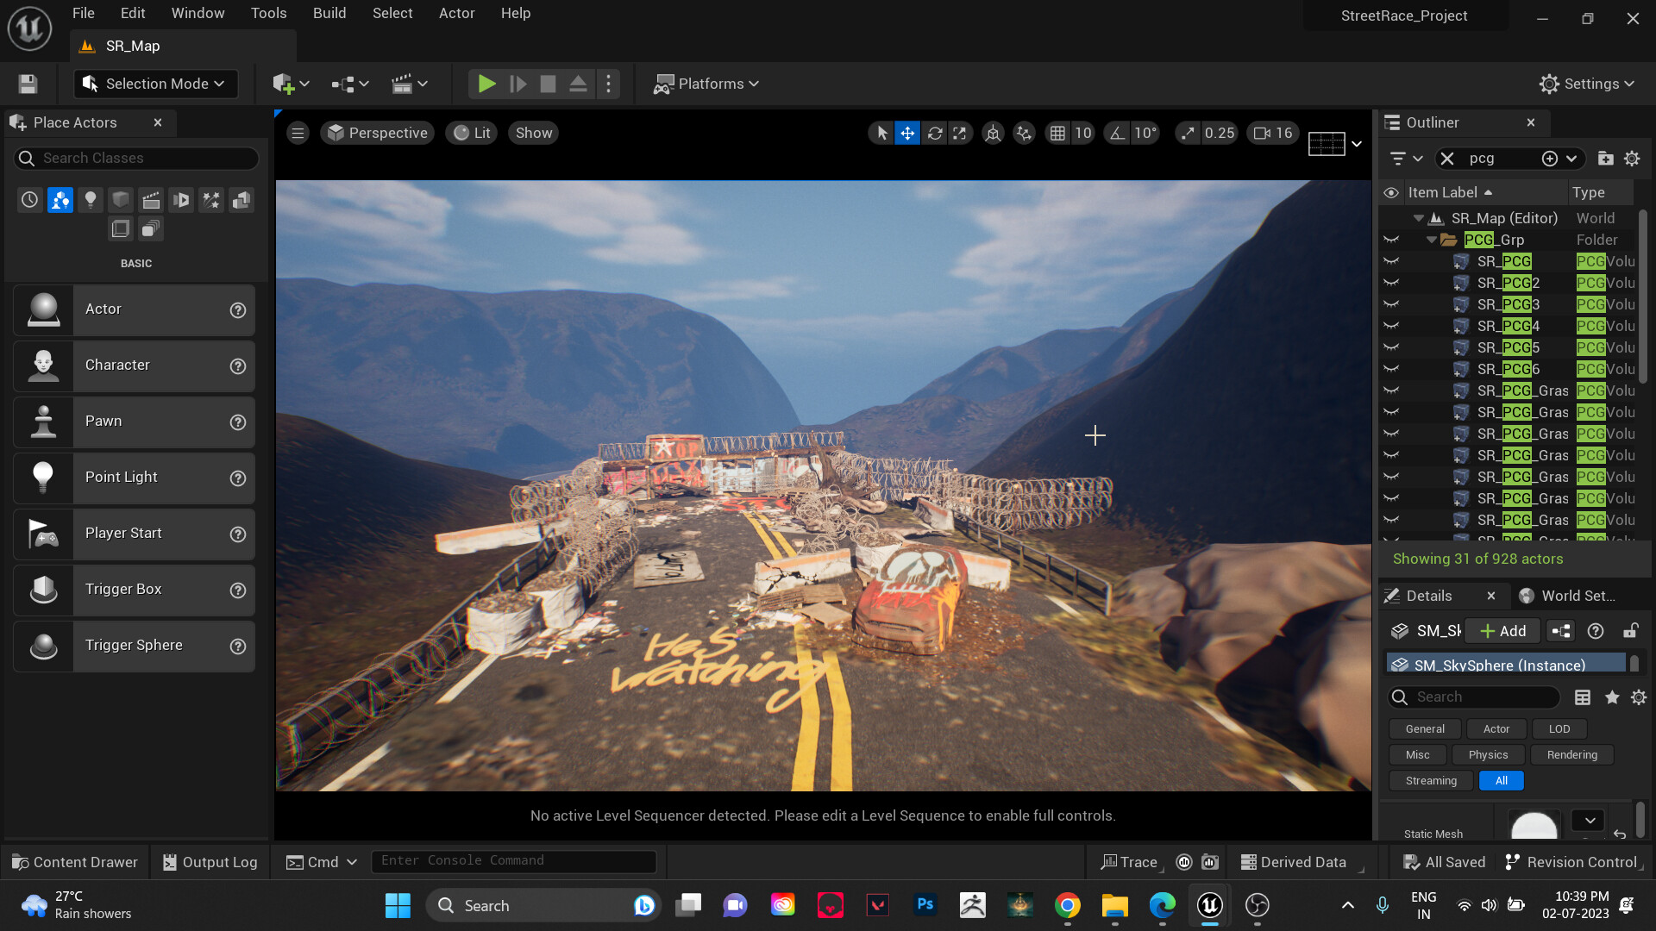The width and height of the screenshot is (1656, 931).
Task: Select the translate (move) tool in viewport
Action: (907, 133)
